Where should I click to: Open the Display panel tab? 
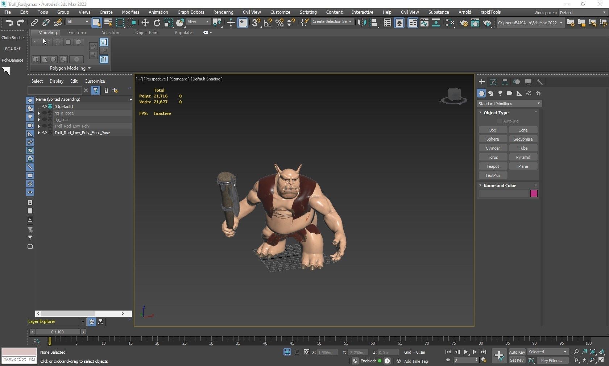(528, 82)
